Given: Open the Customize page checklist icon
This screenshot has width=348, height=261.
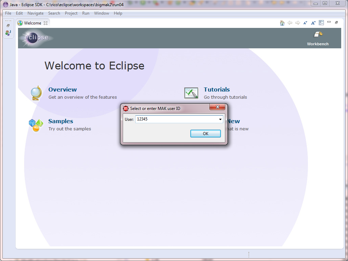Looking at the screenshot, I should pos(321,23).
